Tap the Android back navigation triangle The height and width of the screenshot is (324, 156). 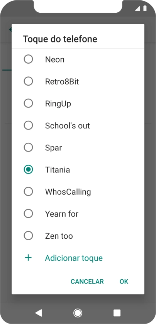(x=39, y=313)
